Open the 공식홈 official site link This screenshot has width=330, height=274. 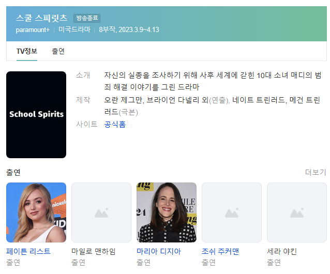click(x=115, y=124)
